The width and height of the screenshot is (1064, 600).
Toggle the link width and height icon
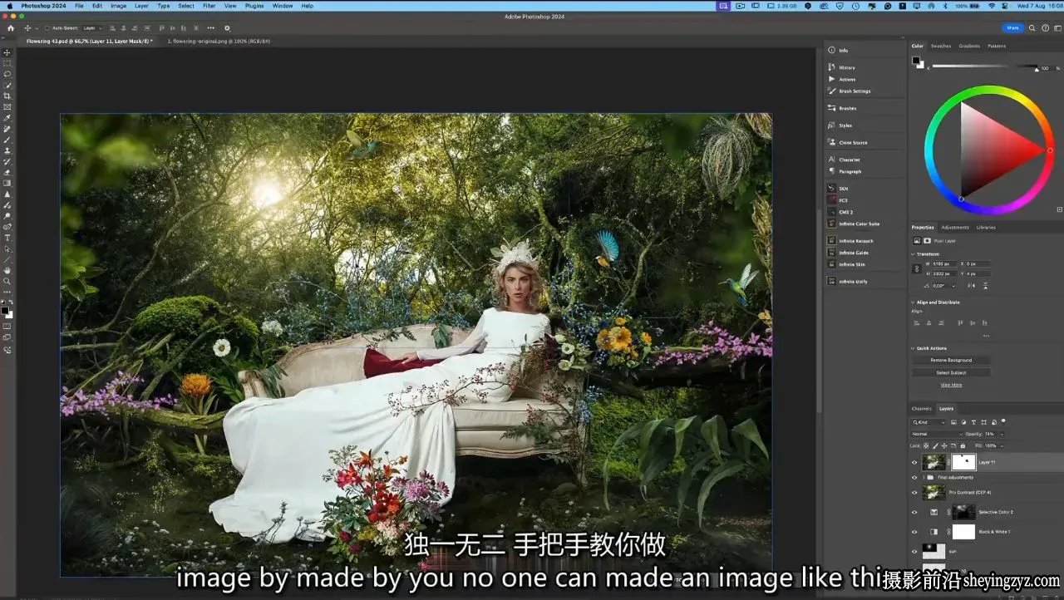coord(917,268)
